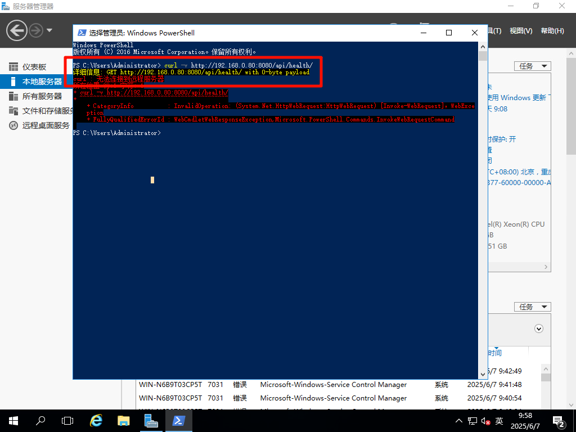
Task: Minimize the PowerShell window
Action: [423, 33]
